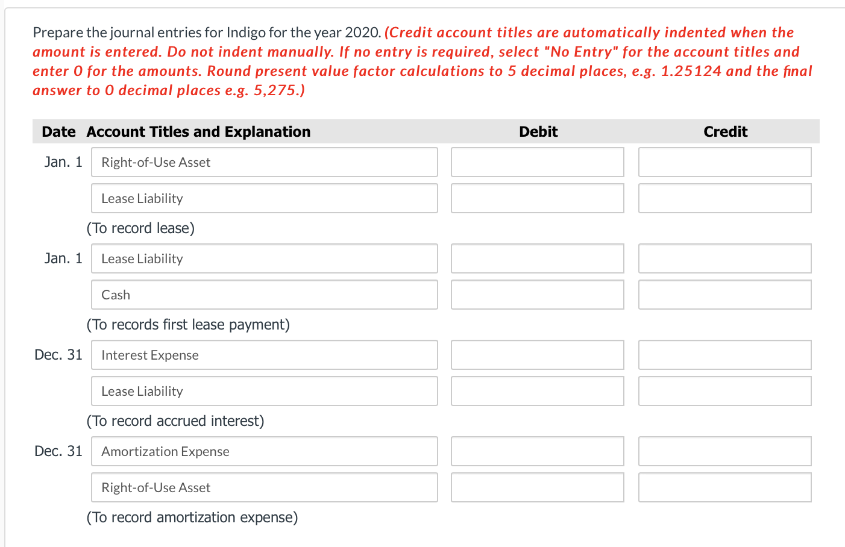Select the Amortization Expense account title box
Viewport: 845px width, 547px height.
(265, 451)
